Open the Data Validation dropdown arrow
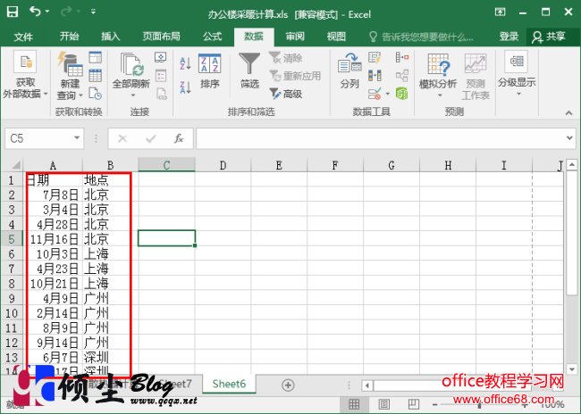Image resolution: width=581 pixels, height=414 pixels. pyautogui.click(x=388, y=94)
